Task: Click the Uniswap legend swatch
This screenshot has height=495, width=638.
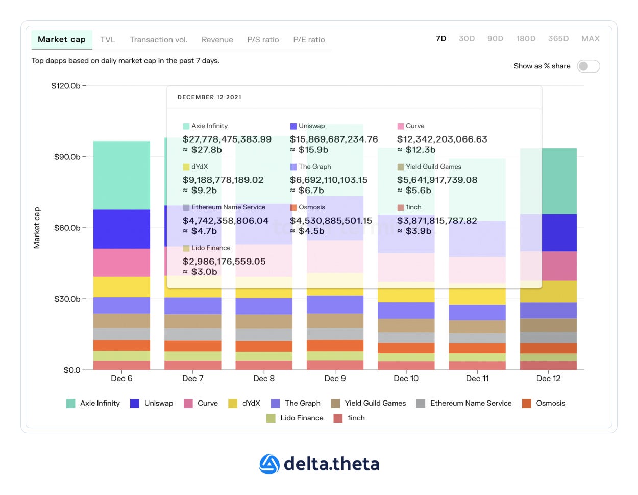Action: pos(135,404)
